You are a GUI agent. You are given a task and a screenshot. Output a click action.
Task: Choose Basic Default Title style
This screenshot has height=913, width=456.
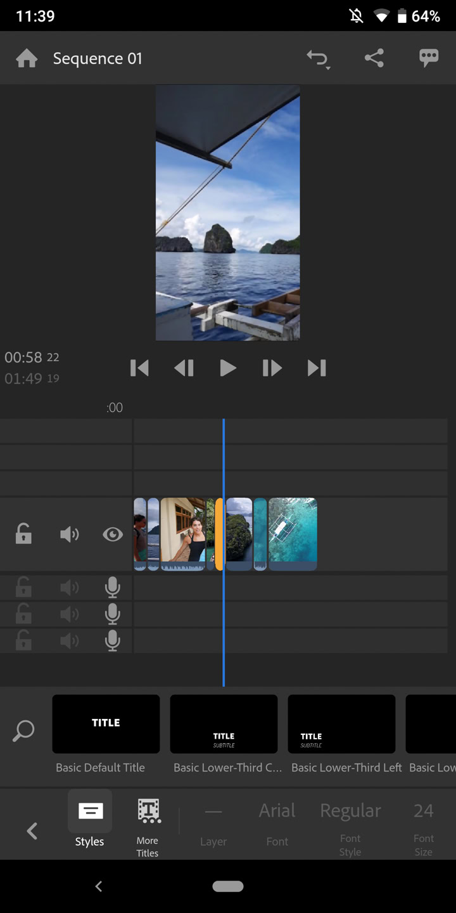click(106, 724)
